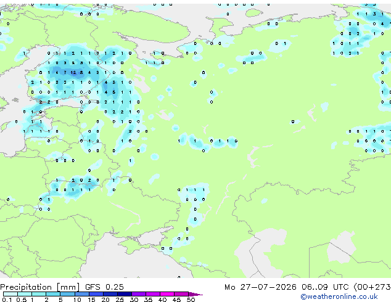Viewport: 391px width, 302px height.
Task: Click the legend label '45'
Action: 176,300
